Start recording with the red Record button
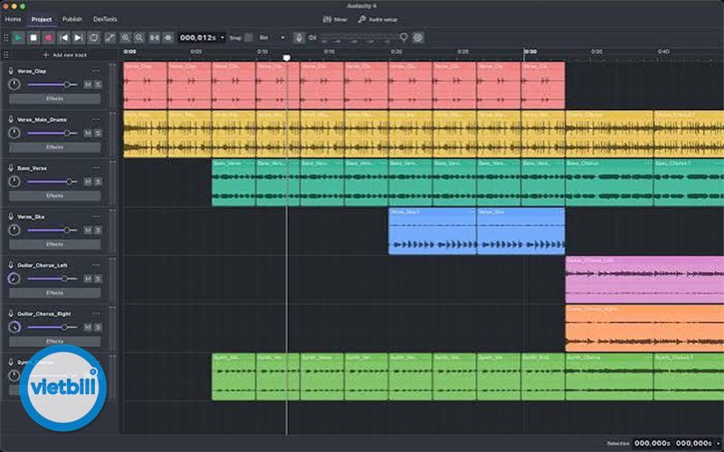 click(x=49, y=38)
